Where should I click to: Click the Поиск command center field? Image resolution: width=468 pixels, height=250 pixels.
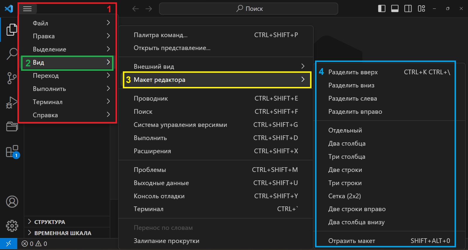click(249, 9)
